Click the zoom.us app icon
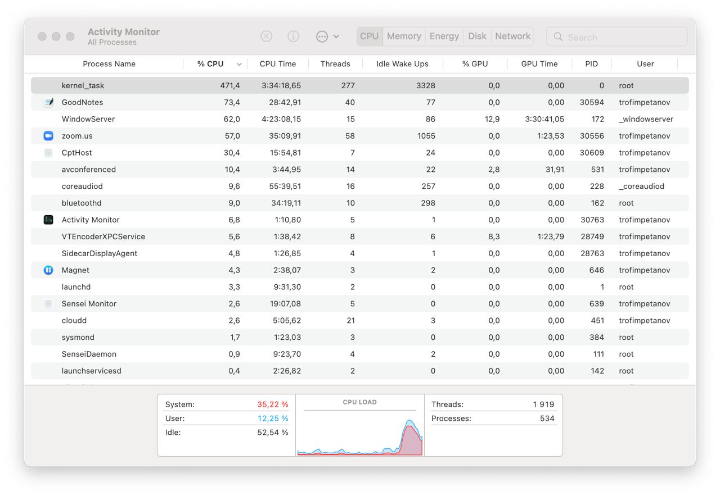The height and width of the screenshot is (496, 720). [x=48, y=136]
